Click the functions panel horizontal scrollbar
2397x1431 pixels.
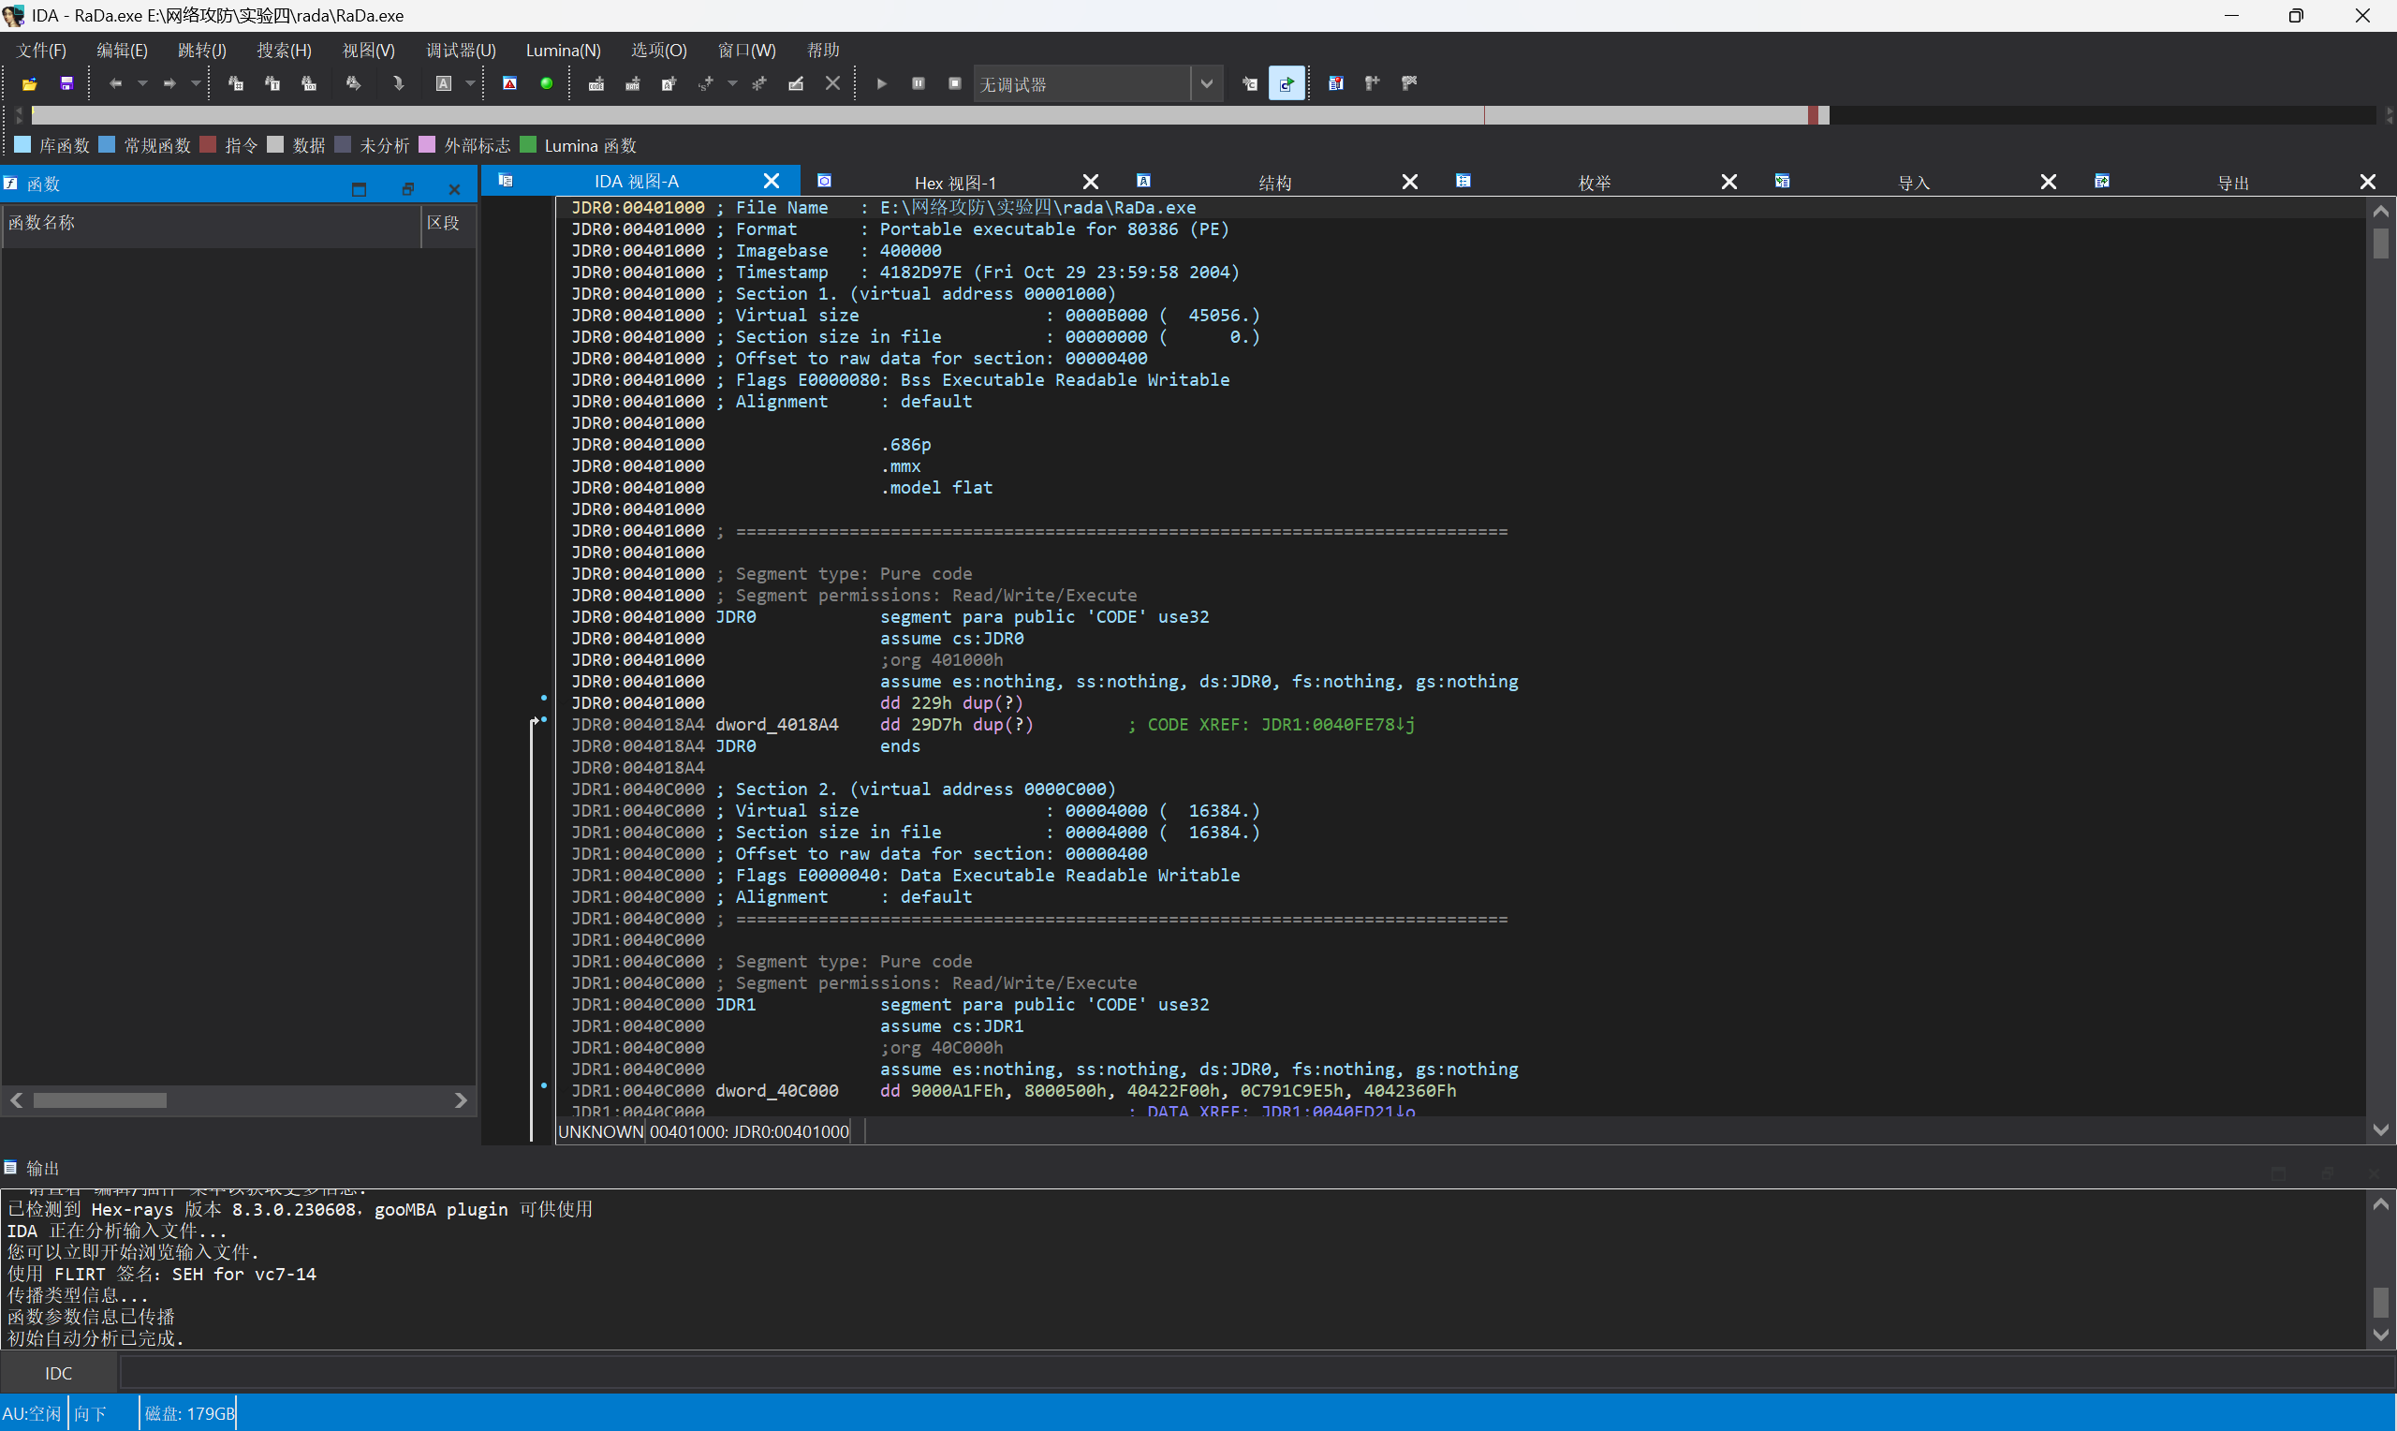[x=100, y=1100]
